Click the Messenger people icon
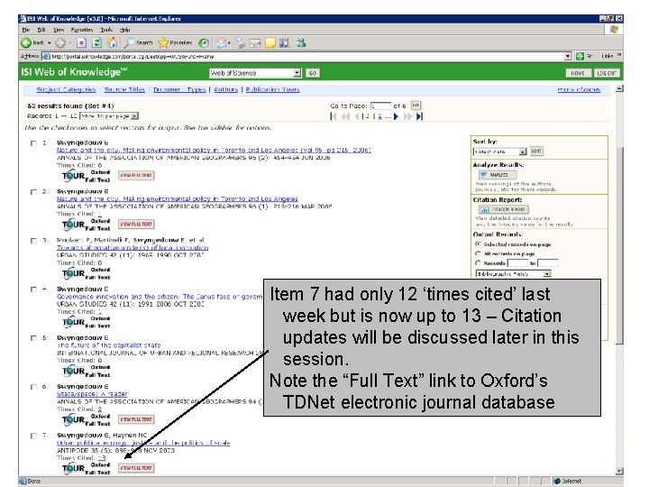 click(301, 42)
